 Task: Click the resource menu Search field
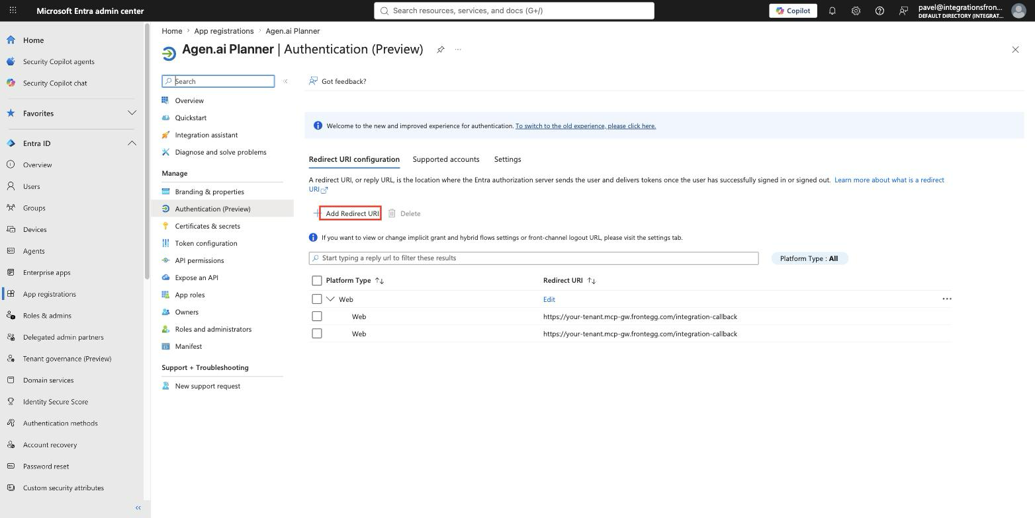tap(218, 81)
